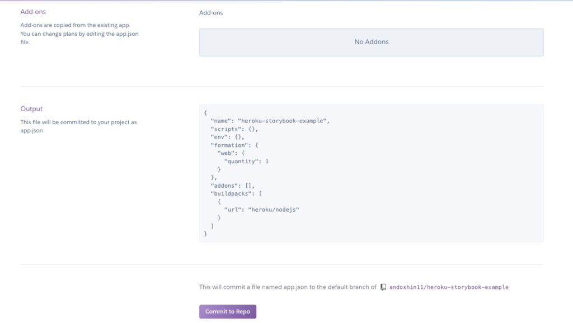This screenshot has width=573, height=323.
Task: Click the Add-ons label above the box
Action: pos(211,12)
